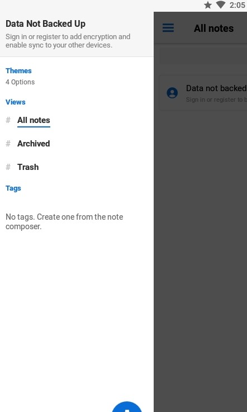Click the All notes title in header
Screen dimensions: 247x412
coord(213,29)
